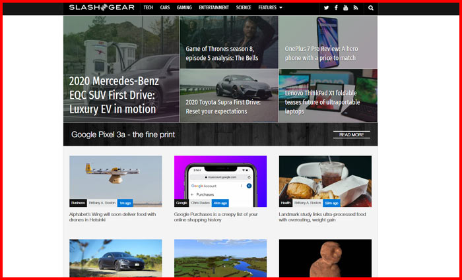The width and height of the screenshot is (462, 280).
Task: Click the SlashGear logo
Action: (102, 7)
